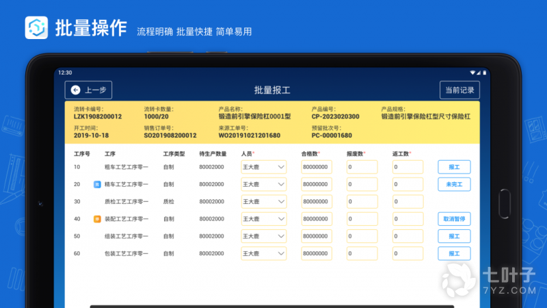547x308 pixels.
Task: Click 未完工 button for process 20
Action: click(454, 184)
